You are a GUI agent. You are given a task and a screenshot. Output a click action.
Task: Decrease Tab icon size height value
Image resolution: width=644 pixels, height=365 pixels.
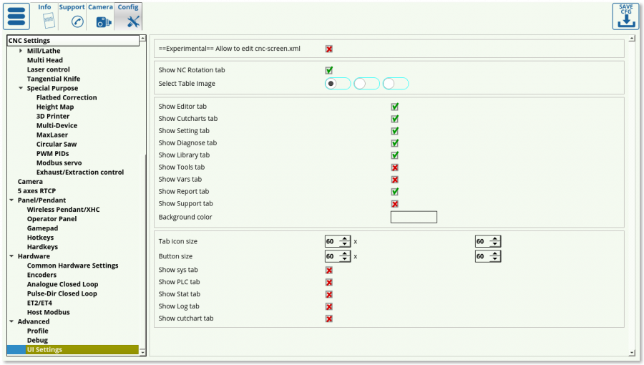[x=495, y=244]
